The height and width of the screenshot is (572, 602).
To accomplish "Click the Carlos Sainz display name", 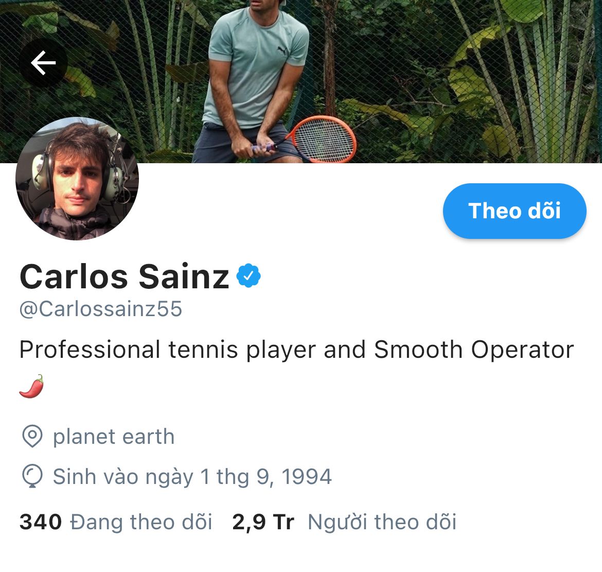I will tap(125, 276).
